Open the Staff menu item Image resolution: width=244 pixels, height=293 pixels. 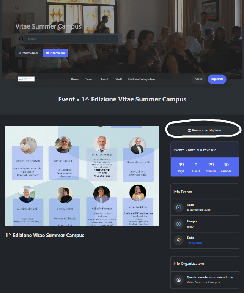[x=119, y=79]
